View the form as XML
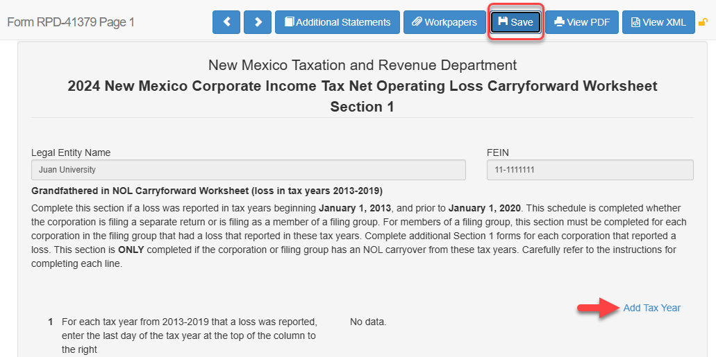The image size is (716, 357). click(x=658, y=22)
